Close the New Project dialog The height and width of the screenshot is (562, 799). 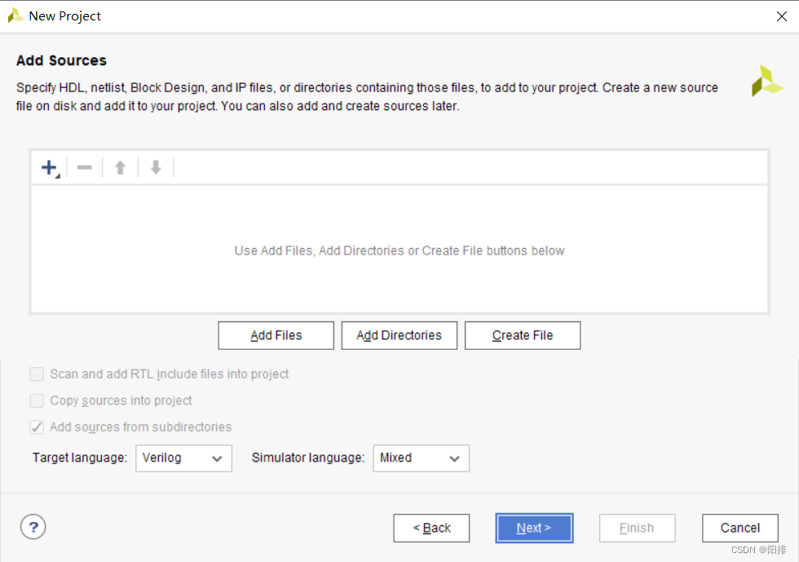[x=782, y=16]
